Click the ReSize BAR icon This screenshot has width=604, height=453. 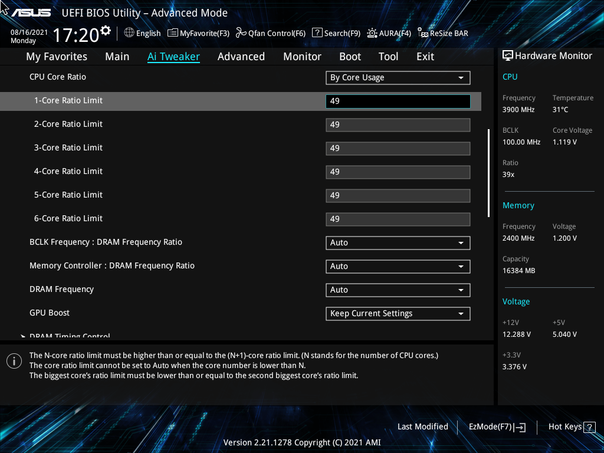[x=423, y=33]
